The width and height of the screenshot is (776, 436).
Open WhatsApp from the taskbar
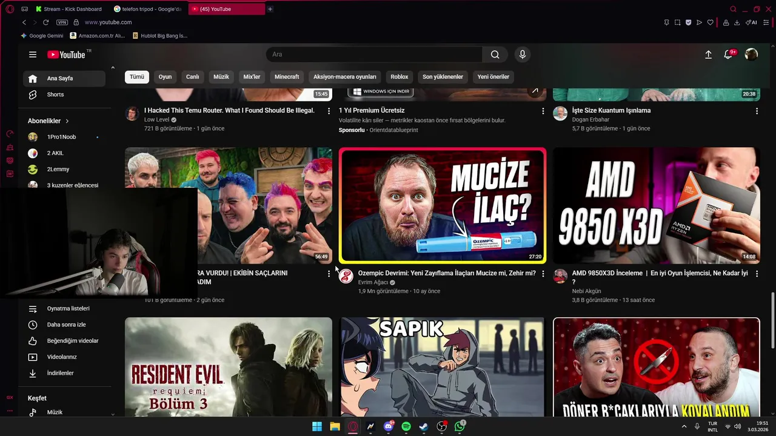(x=460, y=426)
